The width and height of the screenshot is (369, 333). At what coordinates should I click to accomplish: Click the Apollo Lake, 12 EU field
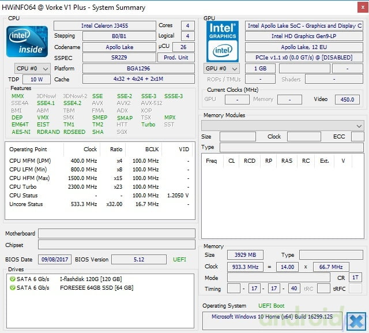pos(304,47)
